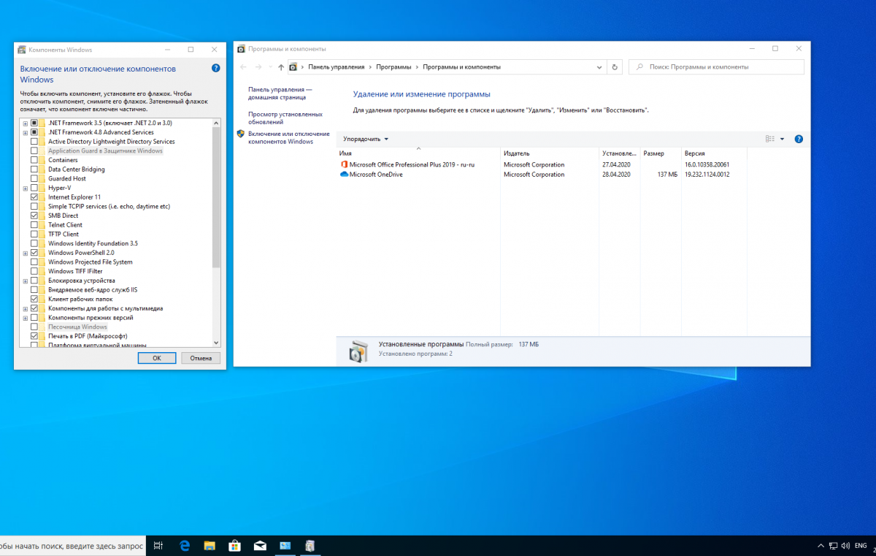
Task: Sort programs by Версия column
Action: point(714,154)
